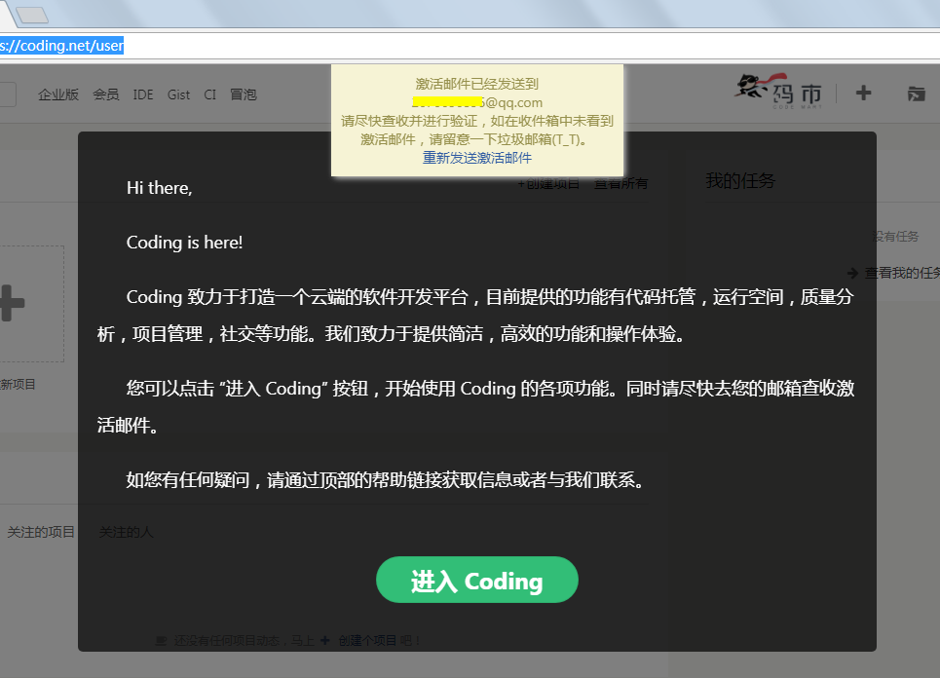Click the large plus new-project tile
Image resolution: width=940 pixels, height=678 pixels.
pyautogui.click(x=12, y=304)
